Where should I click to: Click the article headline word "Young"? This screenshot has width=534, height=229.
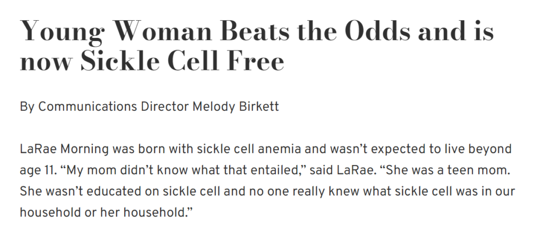click(x=63, y=32)
